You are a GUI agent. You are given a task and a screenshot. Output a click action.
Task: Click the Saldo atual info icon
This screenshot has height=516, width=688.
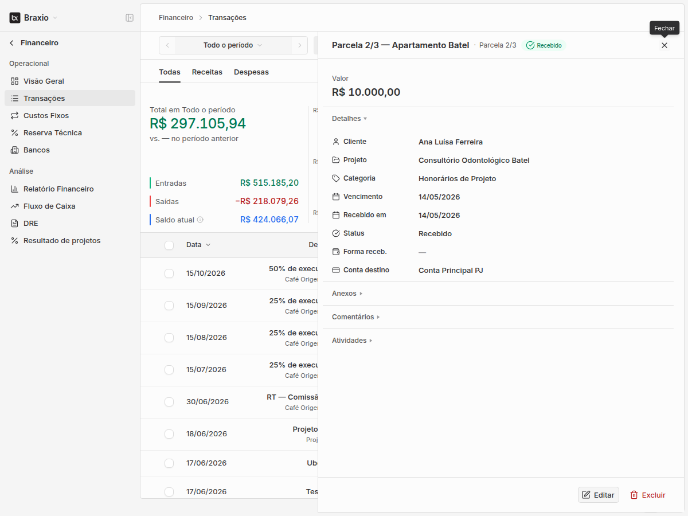point(200,220)
